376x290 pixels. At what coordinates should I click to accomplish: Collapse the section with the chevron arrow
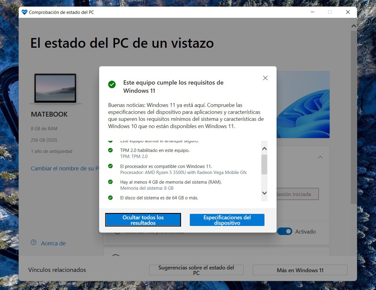tap(320, 157)
